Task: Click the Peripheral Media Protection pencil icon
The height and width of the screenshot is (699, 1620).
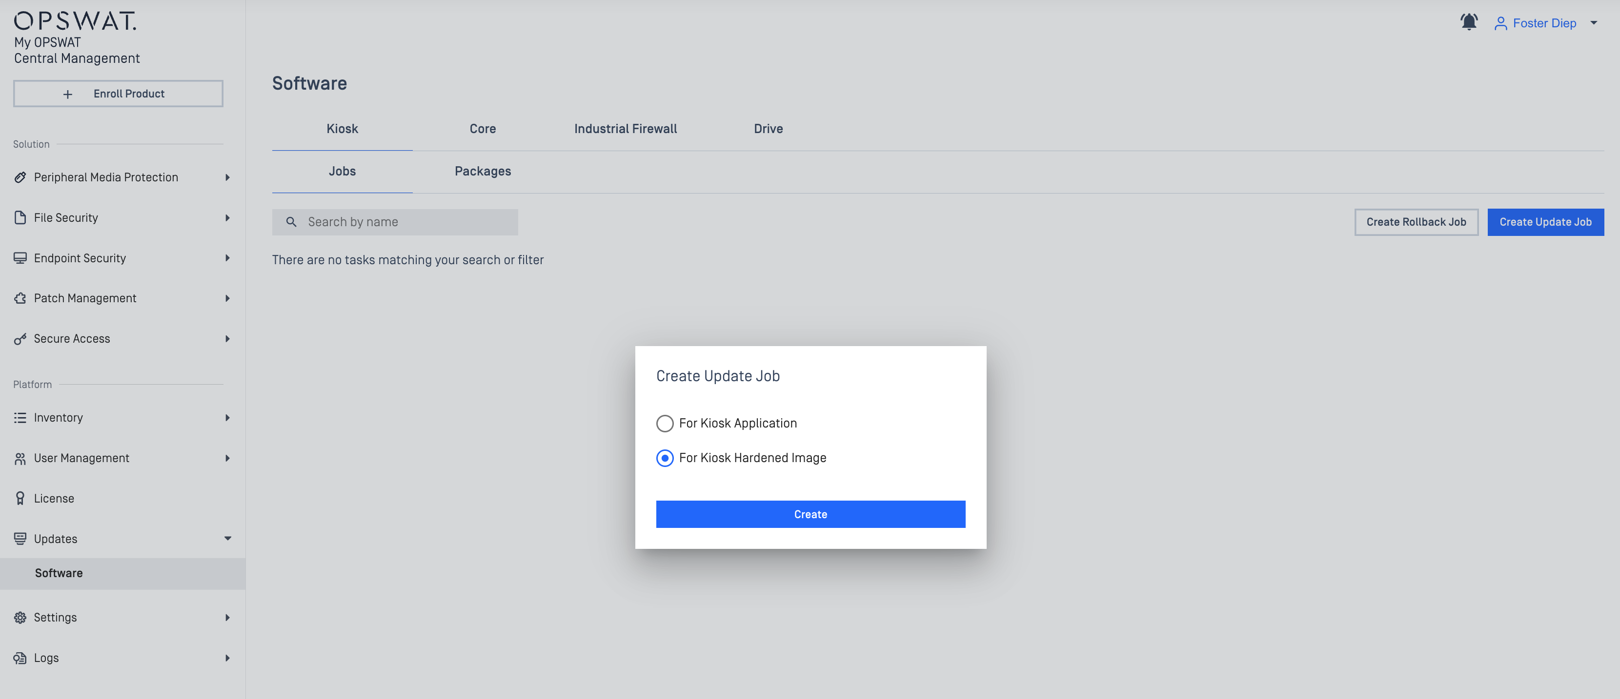Action: (20, 177)
